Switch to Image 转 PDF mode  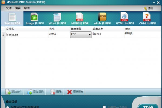pyautogui.click(x=35, y=19)
